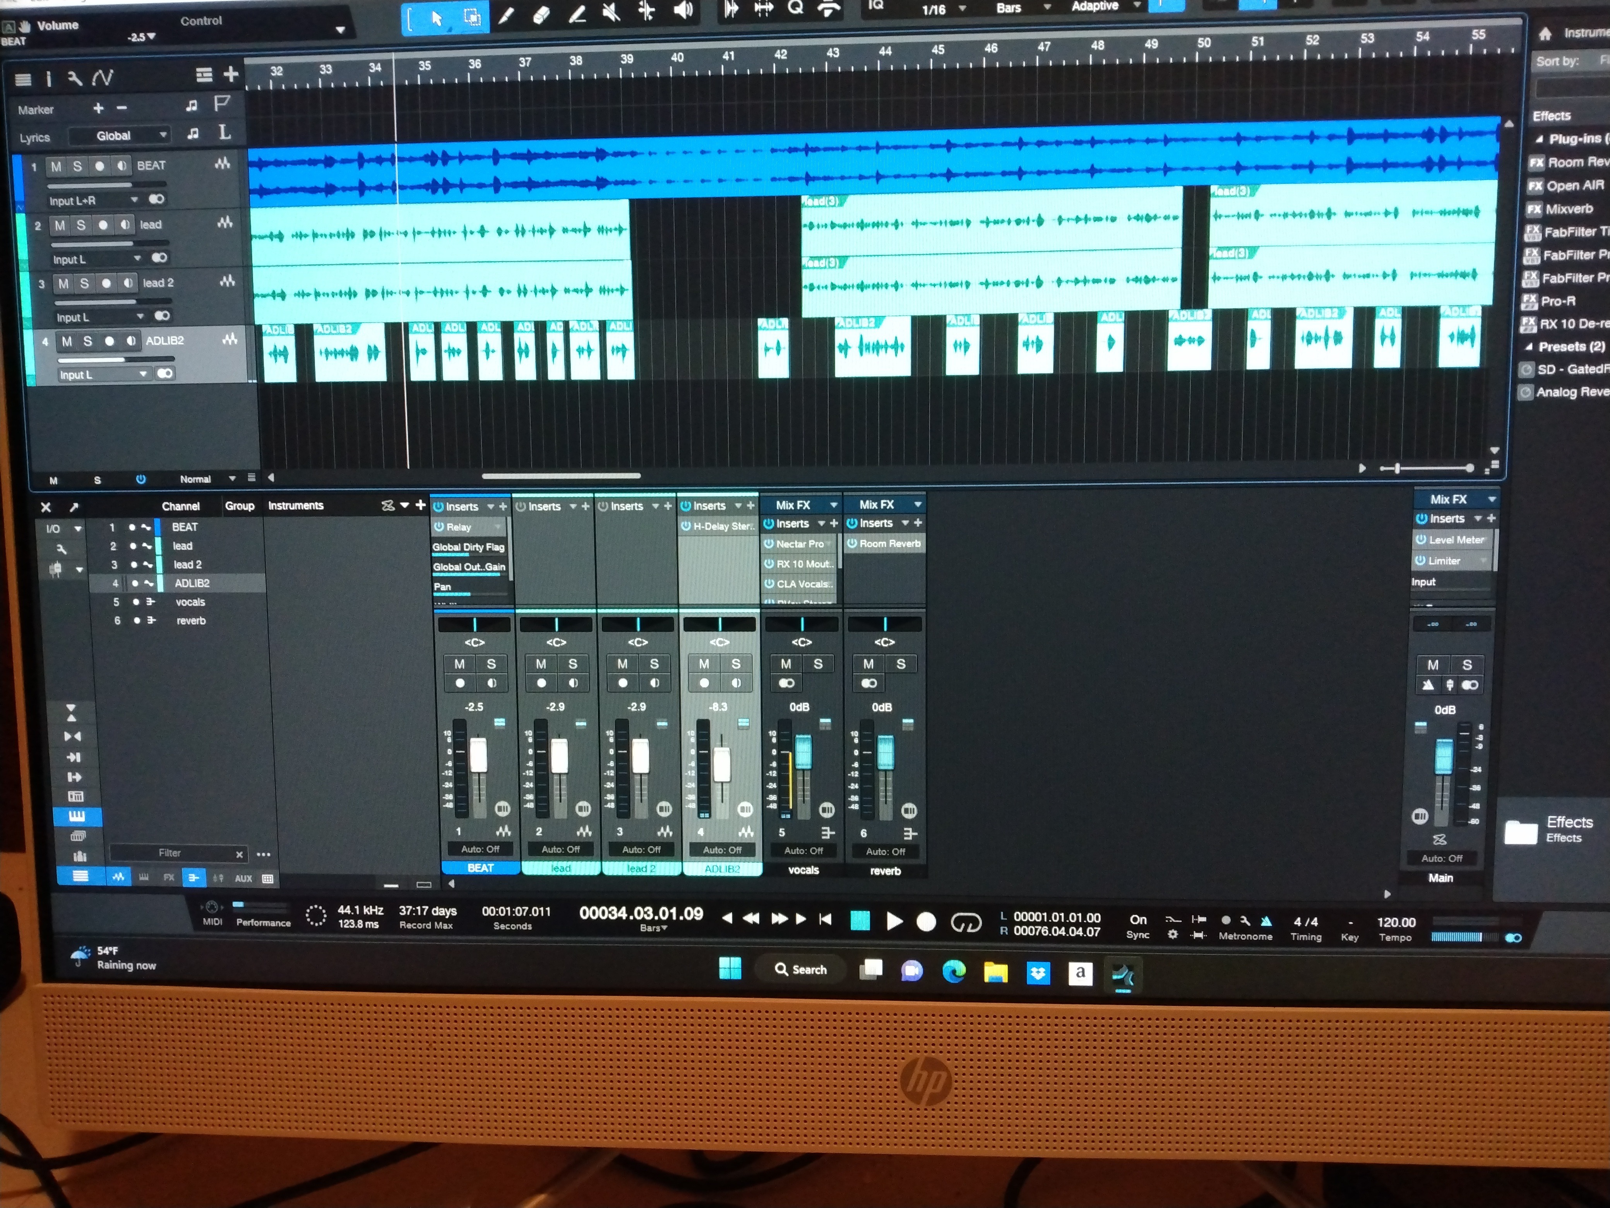Select the Channel tab in console
This screenshot has height=1208, width=1610.
(180, 506)
